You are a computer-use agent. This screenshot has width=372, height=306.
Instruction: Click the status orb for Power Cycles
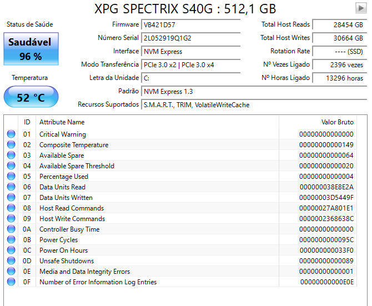(11, 239)
